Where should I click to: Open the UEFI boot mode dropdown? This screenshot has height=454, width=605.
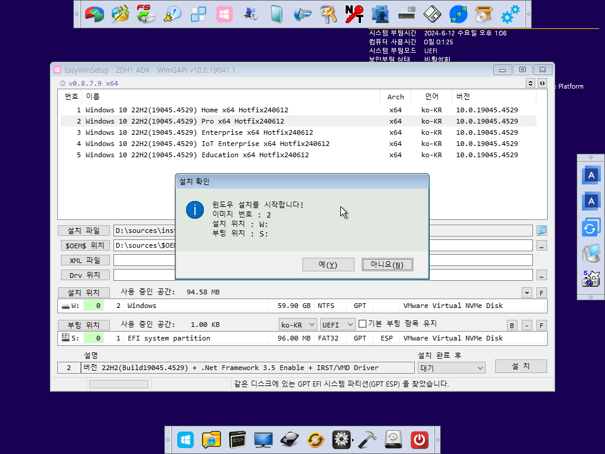(337, 325)
